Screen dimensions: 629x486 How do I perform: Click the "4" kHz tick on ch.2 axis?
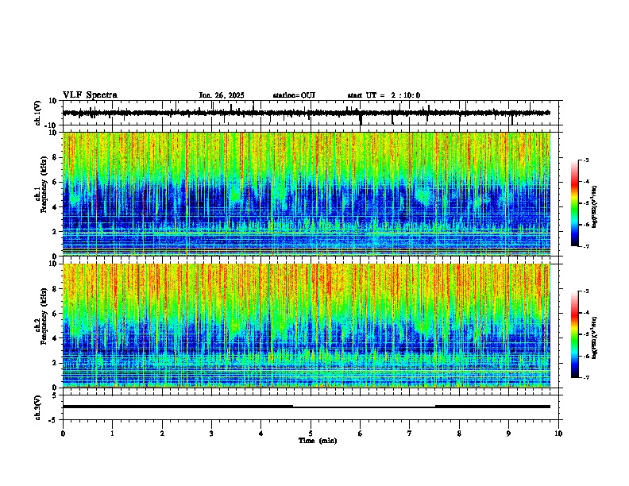coord(55,338)
